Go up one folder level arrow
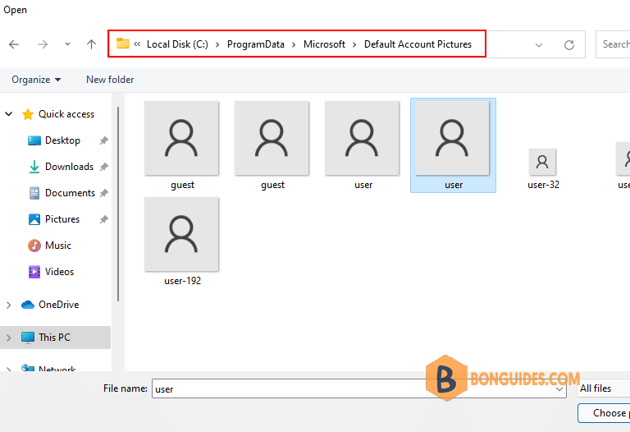This screenshot has width=630, height=432. (x=92, y=44)
